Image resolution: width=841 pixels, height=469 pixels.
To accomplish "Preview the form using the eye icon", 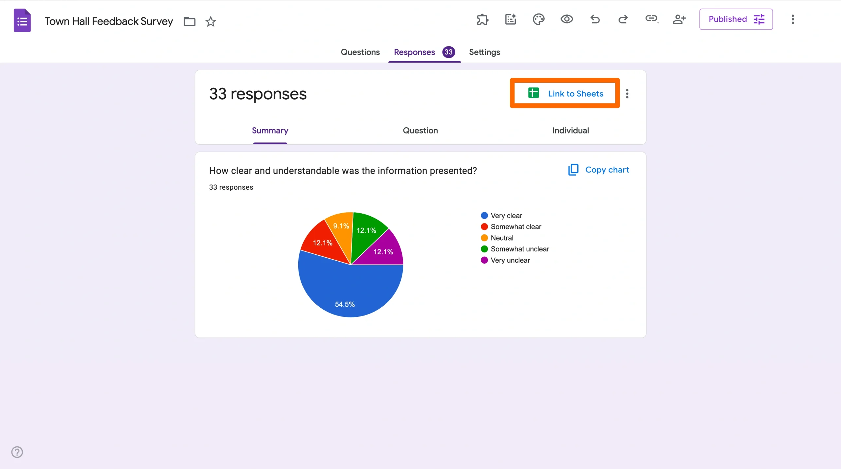I will (x=567, y=20).
